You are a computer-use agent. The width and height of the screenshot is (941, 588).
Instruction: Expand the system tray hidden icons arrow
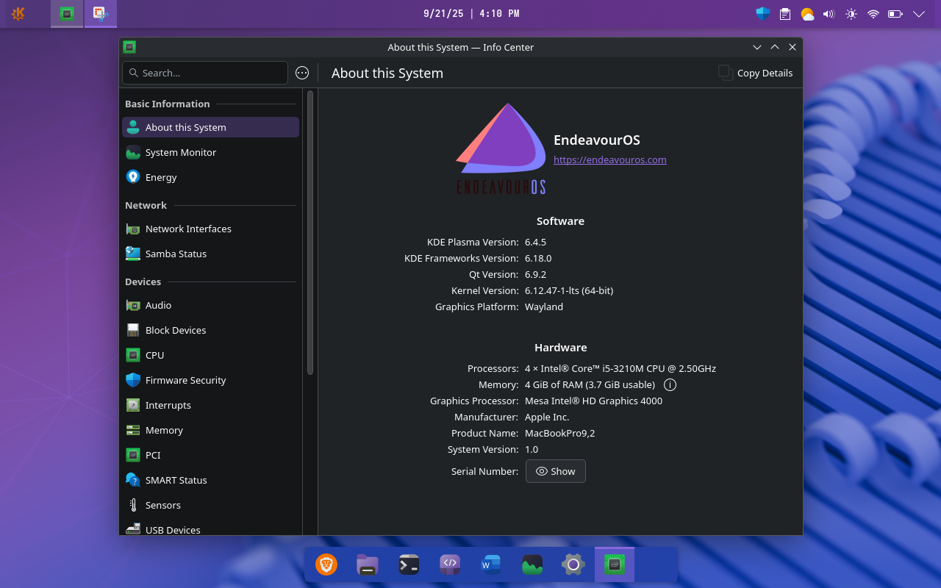coord(918,14)
